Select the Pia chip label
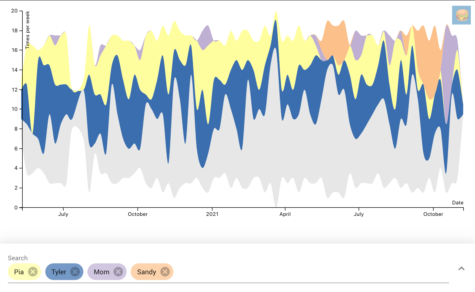The width and height of the screenshot is (475, 292). pos(19,272)
